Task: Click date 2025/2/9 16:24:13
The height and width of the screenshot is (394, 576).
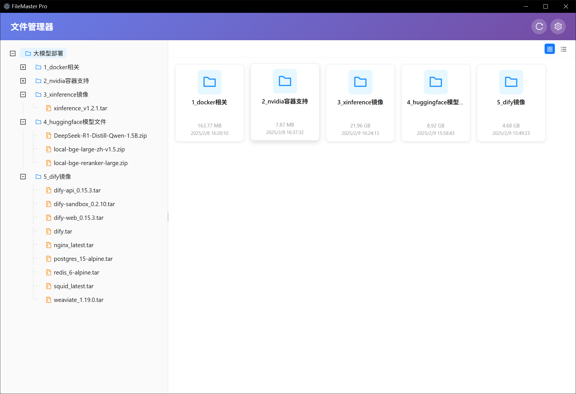Action: point(360,133)
